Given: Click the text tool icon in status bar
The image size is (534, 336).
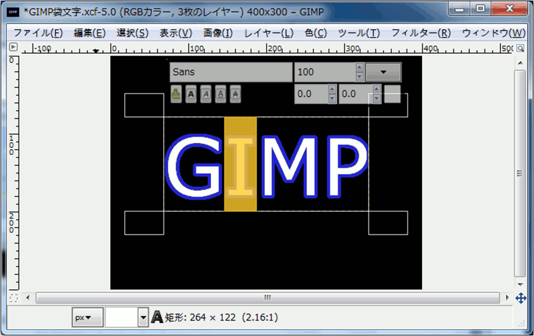Looking at the screenshot, I should click(157, 317).
